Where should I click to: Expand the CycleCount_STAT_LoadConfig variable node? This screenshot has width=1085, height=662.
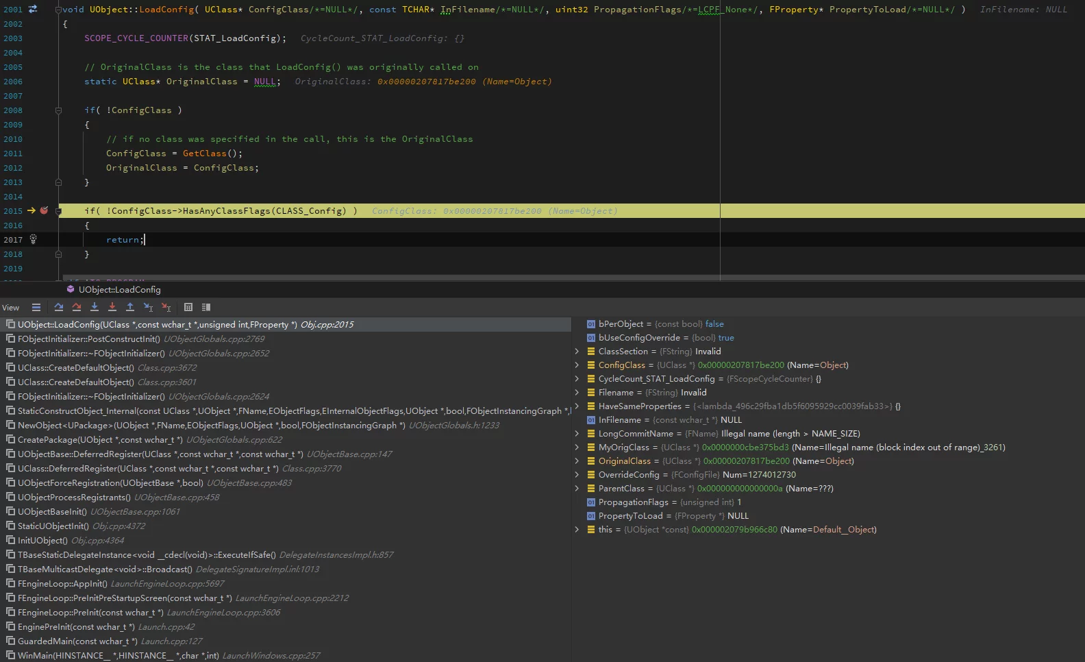(x=577, y=379)
